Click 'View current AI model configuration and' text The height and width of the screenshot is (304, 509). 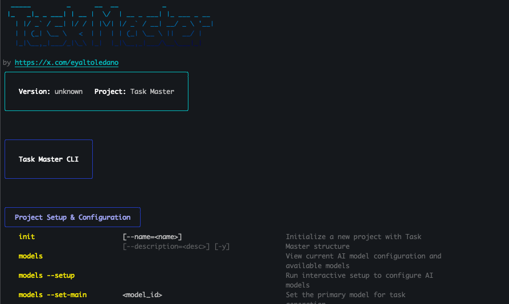pos(364,256)
